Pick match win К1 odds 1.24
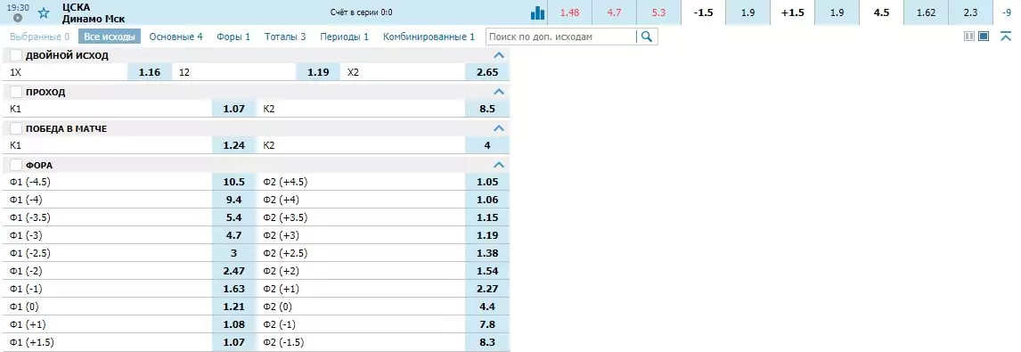 (x=233, y=145)
